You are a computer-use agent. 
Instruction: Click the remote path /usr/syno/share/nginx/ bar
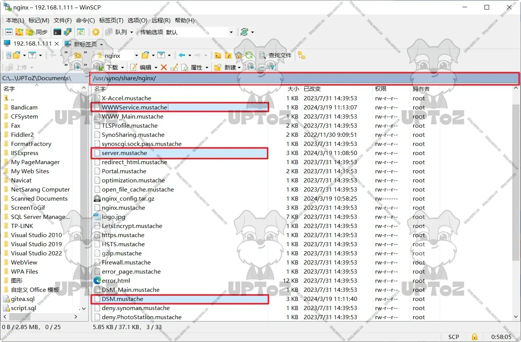(x=305, y=78)
